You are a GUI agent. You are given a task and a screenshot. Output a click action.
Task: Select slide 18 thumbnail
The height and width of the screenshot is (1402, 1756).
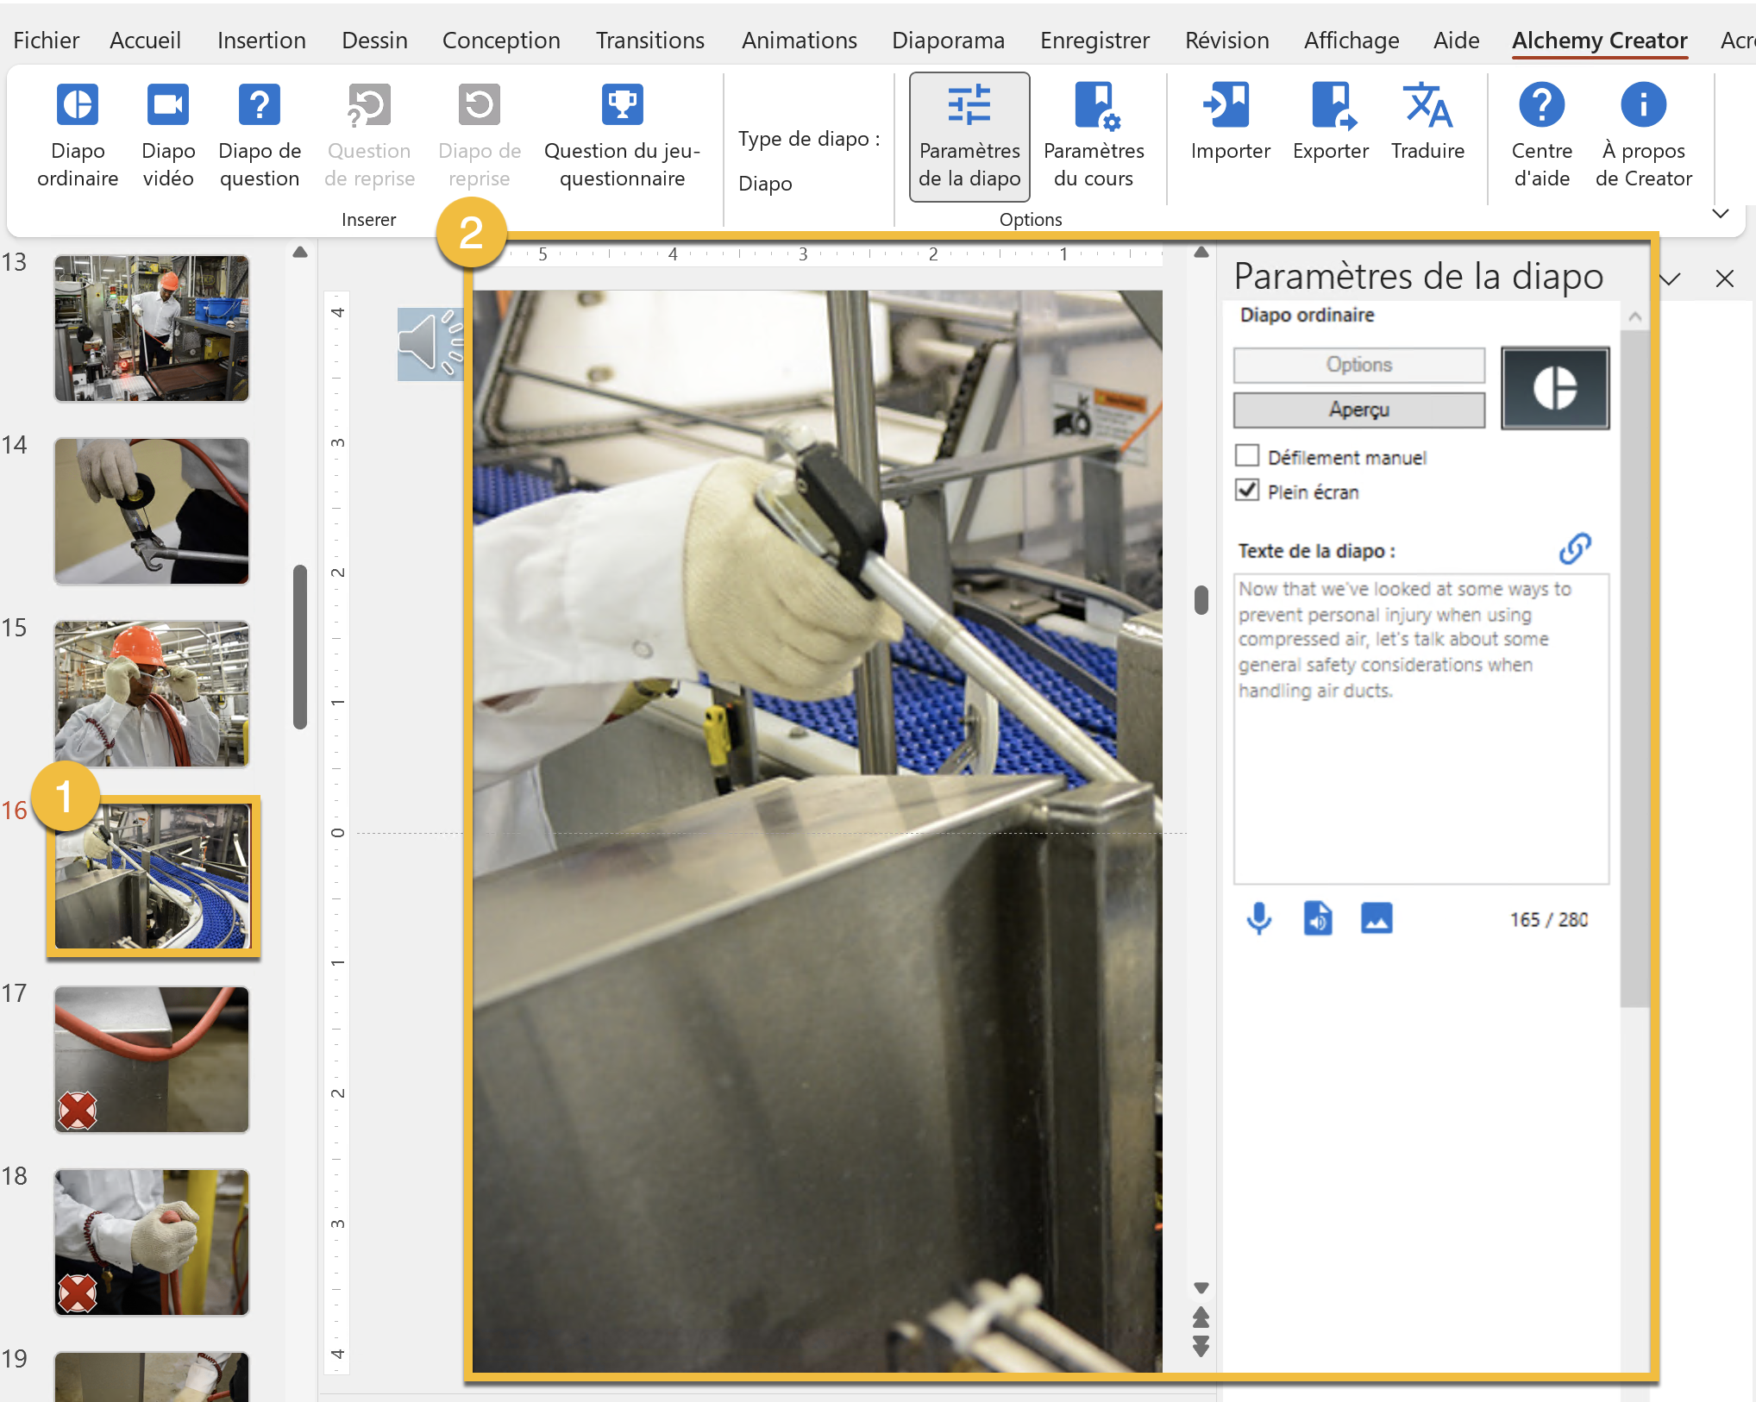152,1242
